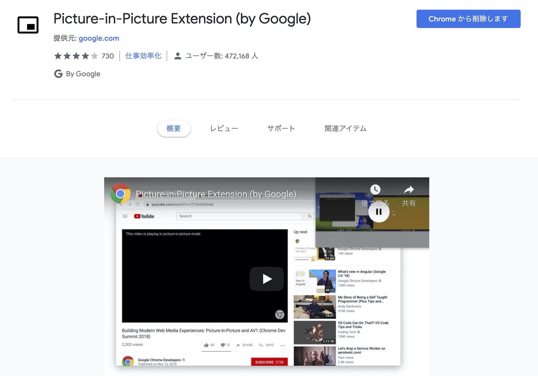
Task: Click the Chrome logo on the video player overlay
Action: (279, 315)
